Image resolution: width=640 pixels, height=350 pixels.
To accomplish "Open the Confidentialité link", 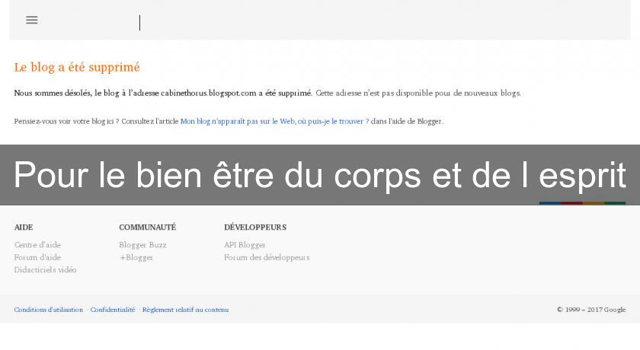I will click(113, 310).
